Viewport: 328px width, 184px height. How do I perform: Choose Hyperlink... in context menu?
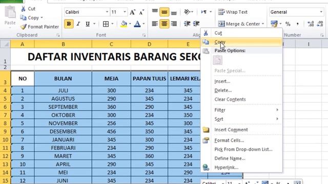[x=241, y=167]
